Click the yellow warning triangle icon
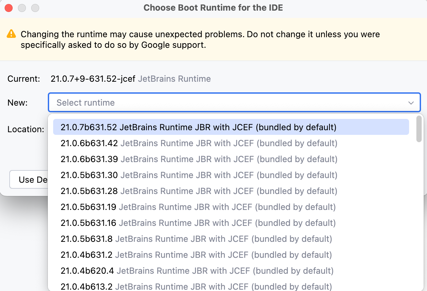This screenshot has height=291, width=427. click(11, 34)
